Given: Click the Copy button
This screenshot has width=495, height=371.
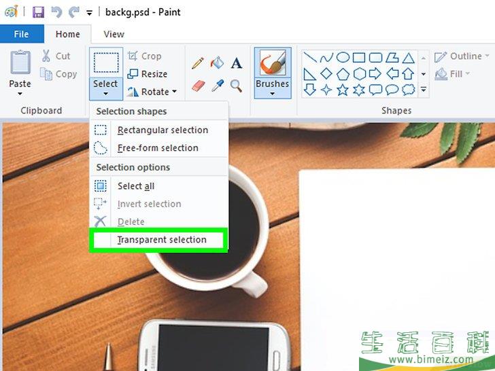Looking at the screenshot, I should 58,74.
